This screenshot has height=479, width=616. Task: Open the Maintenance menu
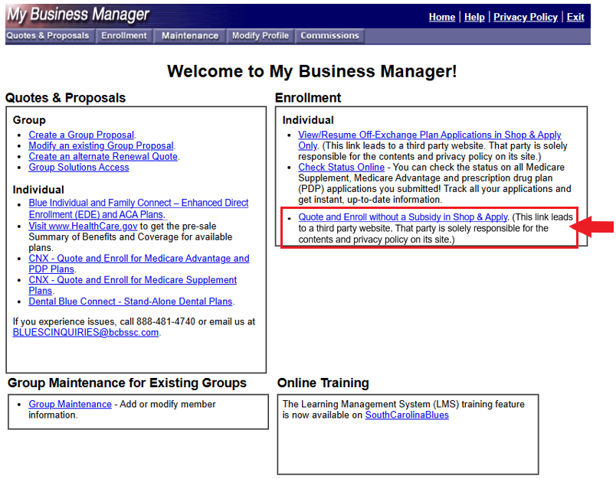(x=189, y=35)
